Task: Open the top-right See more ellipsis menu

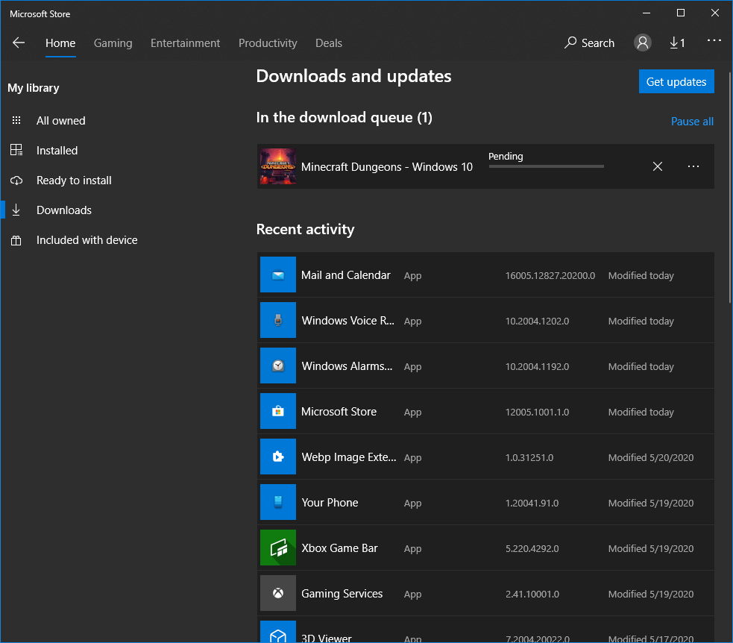Action: pos(714,41)
